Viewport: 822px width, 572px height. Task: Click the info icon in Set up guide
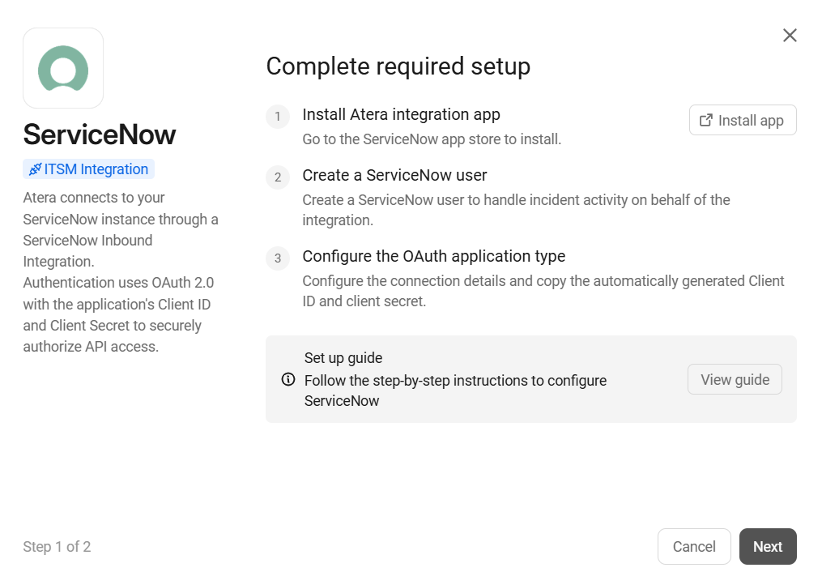[x=288, y=379]
